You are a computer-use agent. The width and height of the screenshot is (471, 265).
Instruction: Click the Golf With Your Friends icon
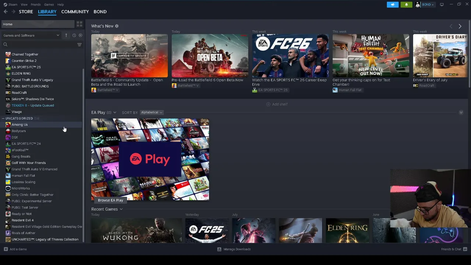[x=8, y=163]
